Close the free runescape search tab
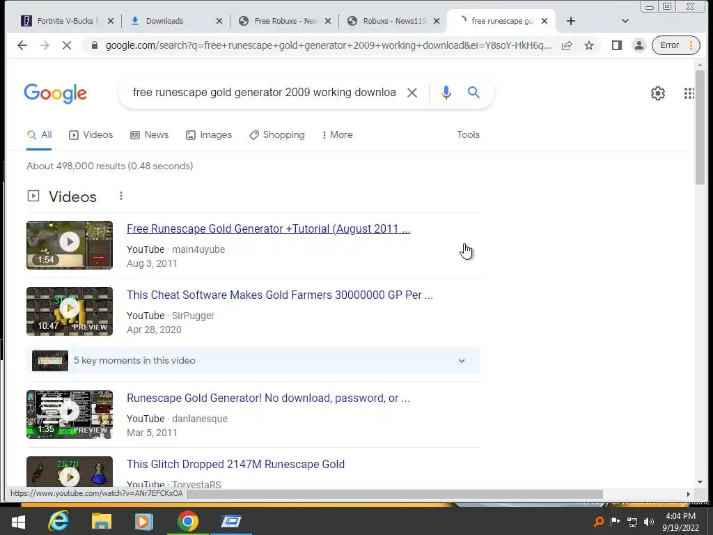The image size is (713, 535). (x=544, y=21)
